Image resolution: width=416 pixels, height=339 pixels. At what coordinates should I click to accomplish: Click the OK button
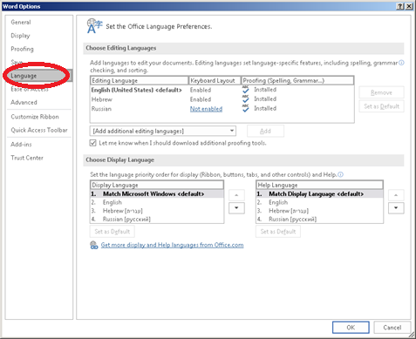click(x=351, y=328)
